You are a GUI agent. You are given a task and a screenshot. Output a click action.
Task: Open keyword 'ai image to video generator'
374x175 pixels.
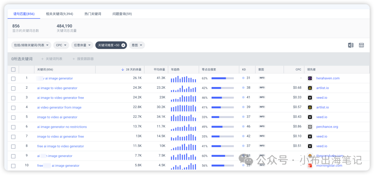(57, 88)
